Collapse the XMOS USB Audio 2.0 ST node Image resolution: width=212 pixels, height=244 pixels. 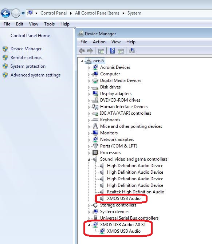pyautogui.click(x=89, y=225)
